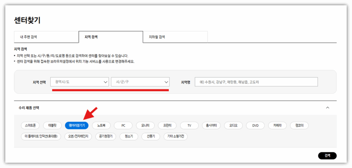Pick the 기타 소형가전 product option

175,136
